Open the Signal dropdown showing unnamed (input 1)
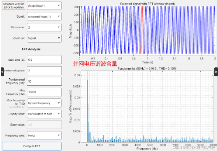218x151 pixels. click(x=44, y=16)
